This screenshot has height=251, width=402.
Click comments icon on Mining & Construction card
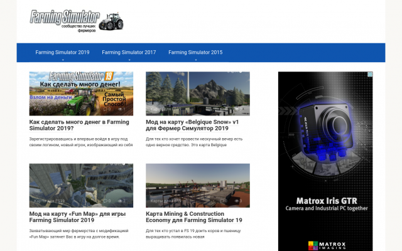(222, 201)
